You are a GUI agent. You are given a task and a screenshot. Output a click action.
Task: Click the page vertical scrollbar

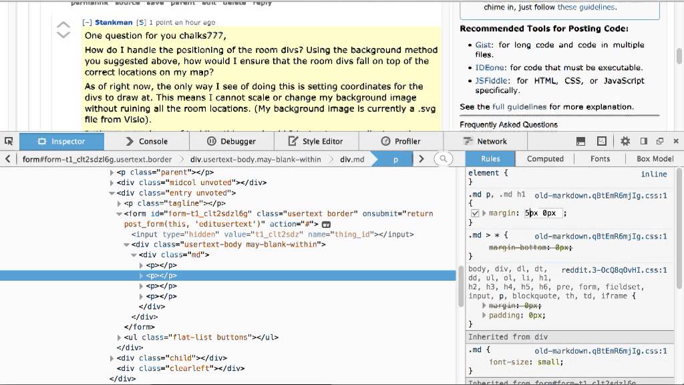[x=679, y=55]
